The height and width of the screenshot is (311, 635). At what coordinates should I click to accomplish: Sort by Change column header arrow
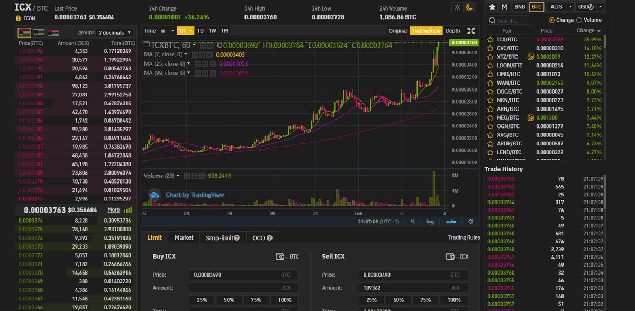point(599,31)
